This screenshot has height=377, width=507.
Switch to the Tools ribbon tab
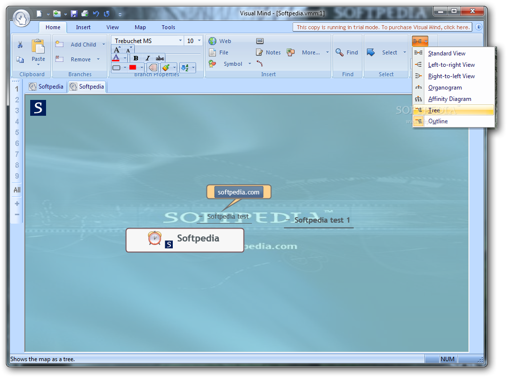168,28
